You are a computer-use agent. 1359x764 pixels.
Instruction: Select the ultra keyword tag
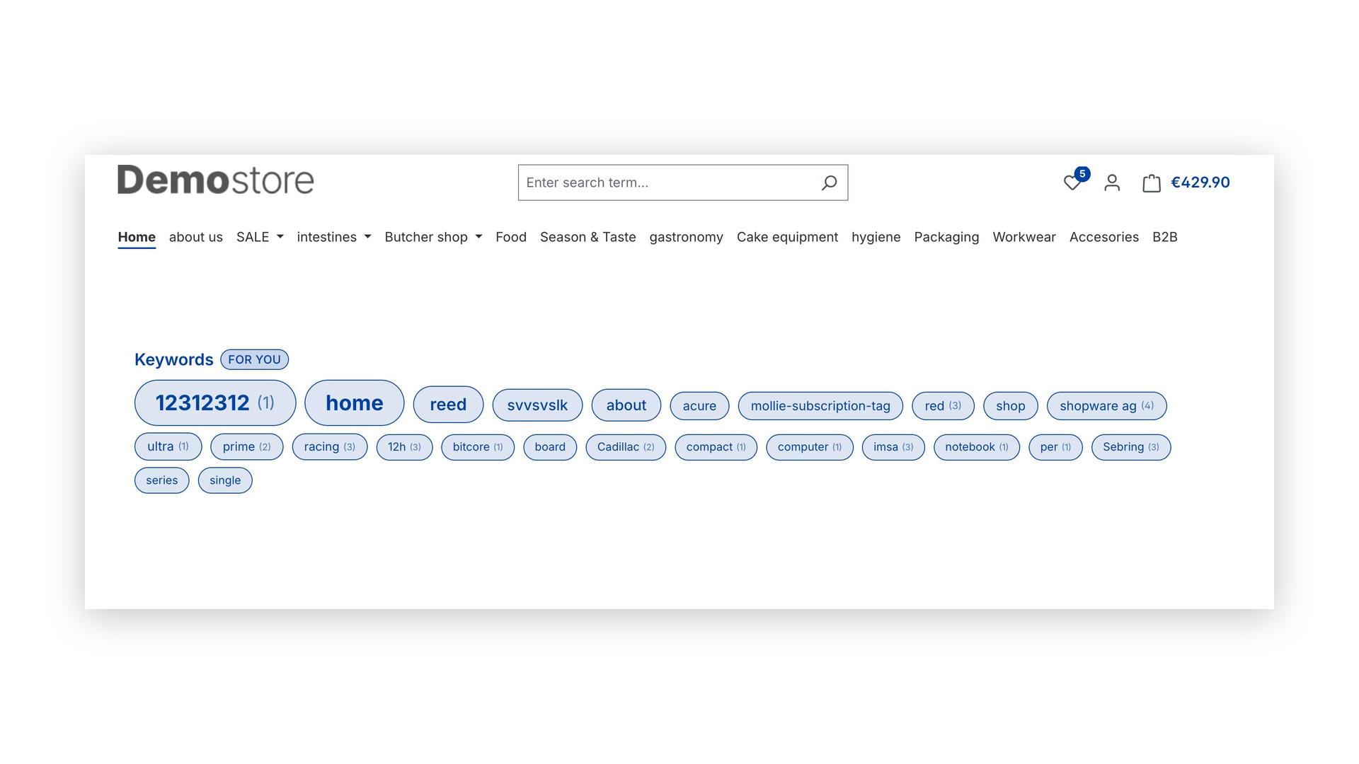pyautogui.click(x=168, y=447)
